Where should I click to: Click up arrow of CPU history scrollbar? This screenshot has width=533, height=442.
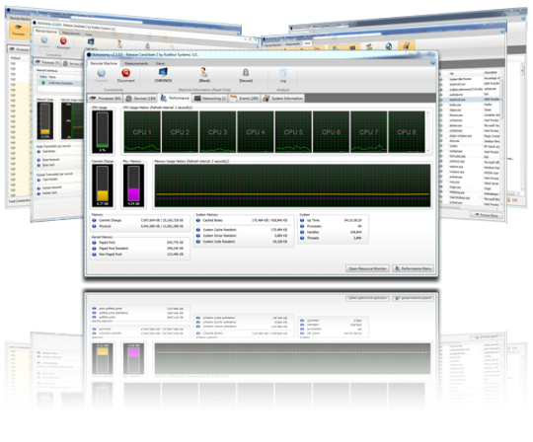tap(428, 113)
